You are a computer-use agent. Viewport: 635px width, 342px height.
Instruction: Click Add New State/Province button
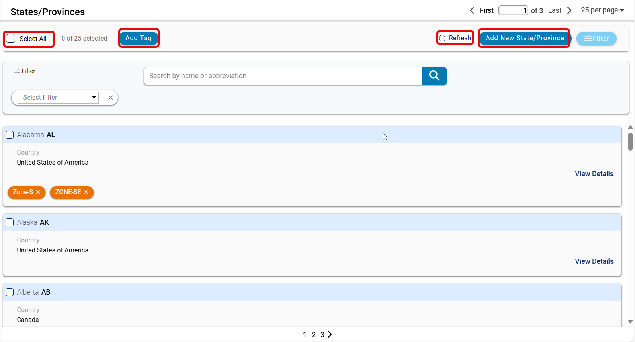pyautogui.click(x=524, y=38)
